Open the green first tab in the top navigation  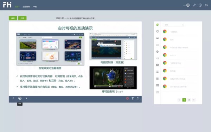click(17, 7)
